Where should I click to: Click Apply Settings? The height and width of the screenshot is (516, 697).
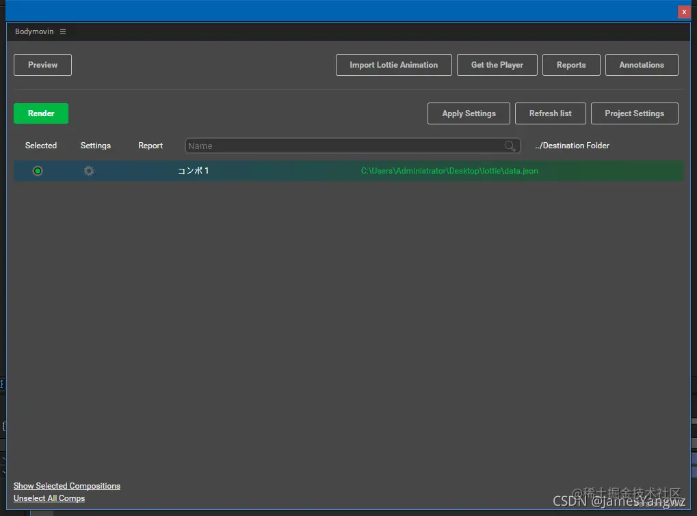[469, 113]
